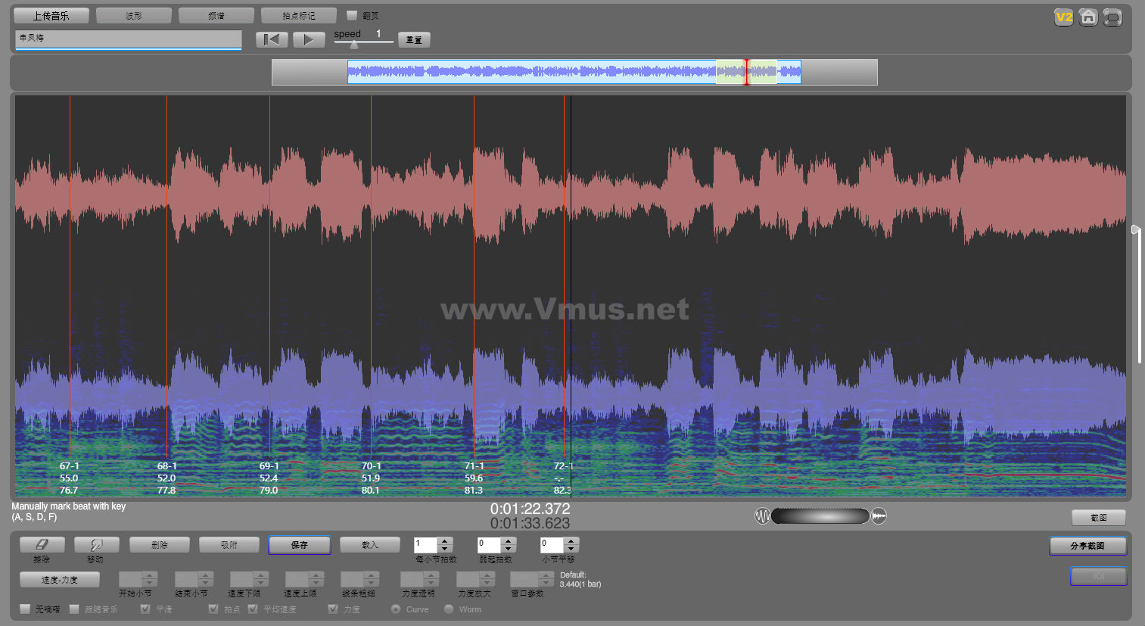
Task: Click the V2 version icon
Action: 1064,17
